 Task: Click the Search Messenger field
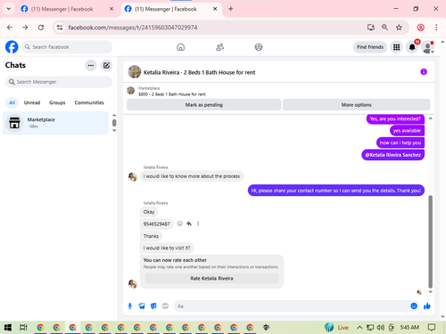click(59, 82)
